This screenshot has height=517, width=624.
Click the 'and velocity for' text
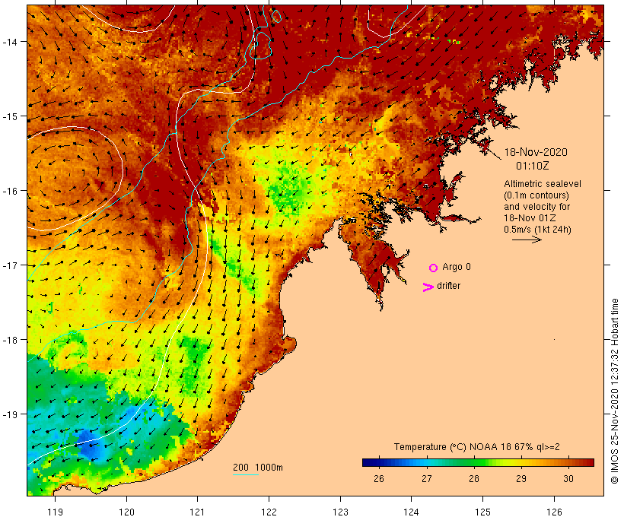[x=536, y=207]
